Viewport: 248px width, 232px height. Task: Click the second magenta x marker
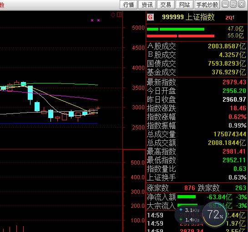point(99,21)
